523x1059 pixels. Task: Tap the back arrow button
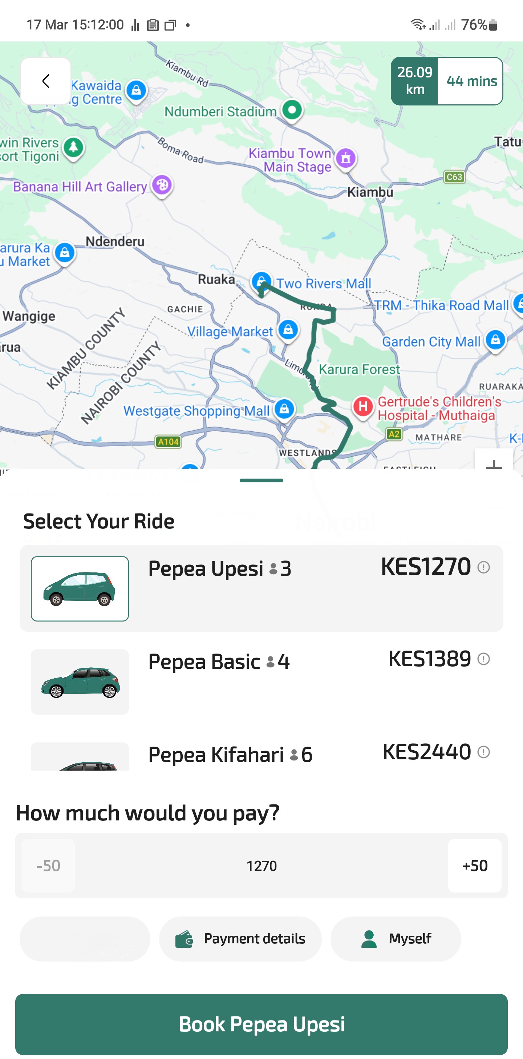45,81
